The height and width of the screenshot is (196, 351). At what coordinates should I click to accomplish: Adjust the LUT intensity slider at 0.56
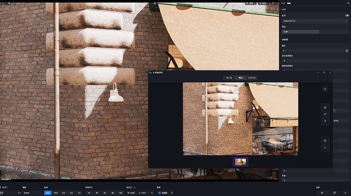315,31
